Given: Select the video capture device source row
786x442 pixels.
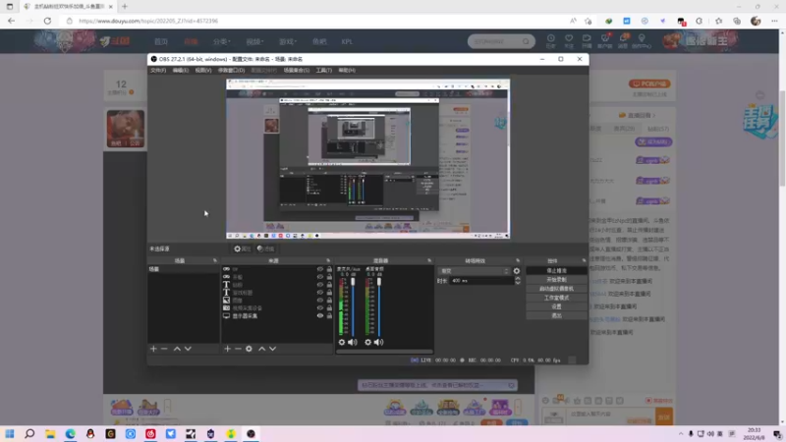Looking at the screenshot, I should pyautogui.click(x=277, y=307).
